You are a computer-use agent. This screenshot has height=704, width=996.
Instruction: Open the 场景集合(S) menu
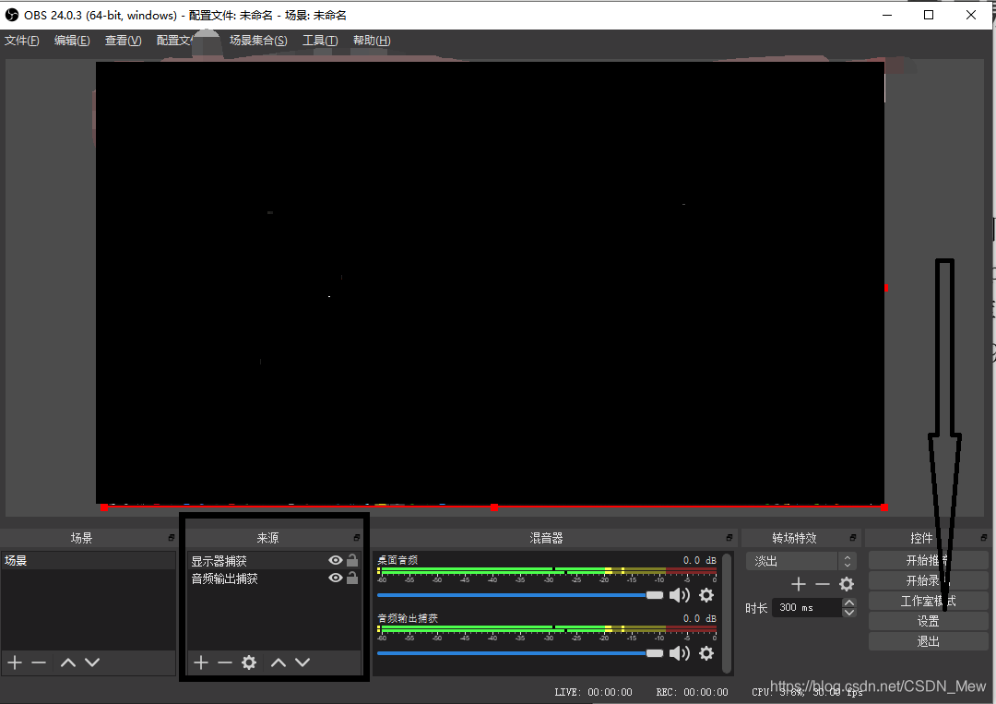point(258,41)
